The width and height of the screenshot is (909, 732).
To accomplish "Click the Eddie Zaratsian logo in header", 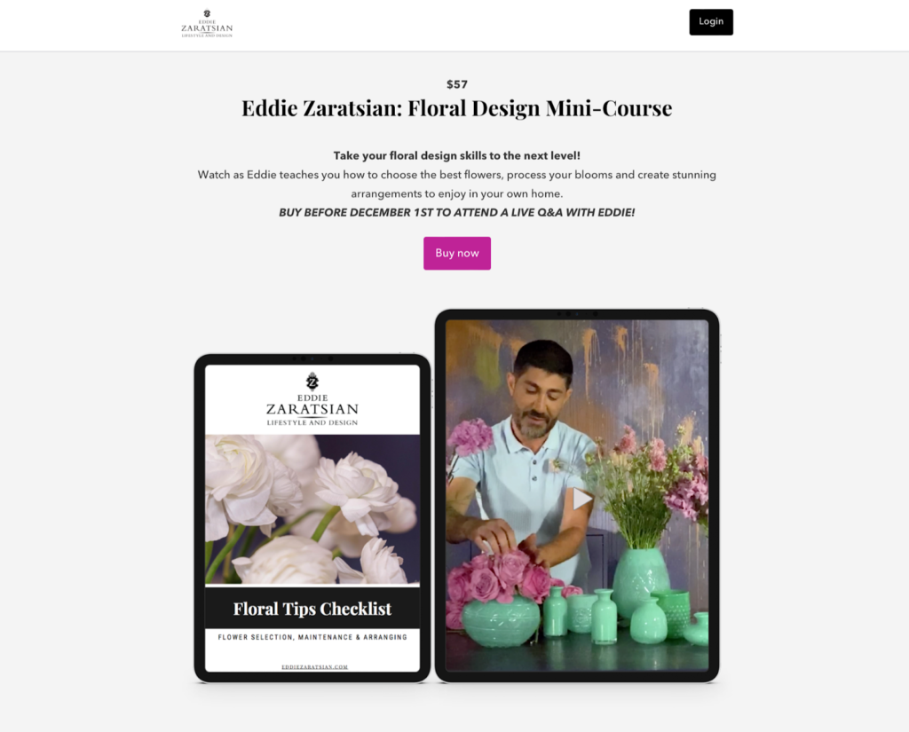I will tap(207, 24).
